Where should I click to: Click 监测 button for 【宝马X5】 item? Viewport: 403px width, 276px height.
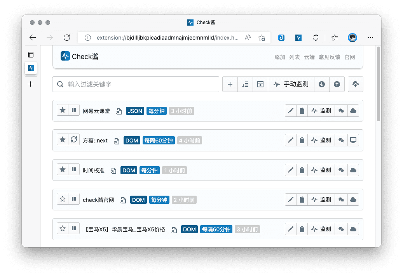pos(321,229)
